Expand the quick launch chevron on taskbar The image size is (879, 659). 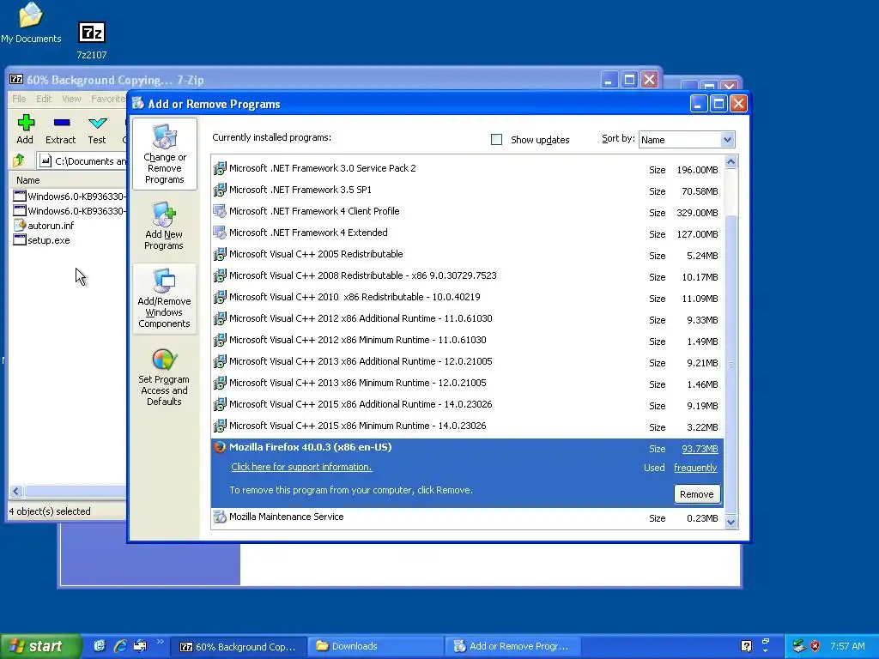click(160, 642)
